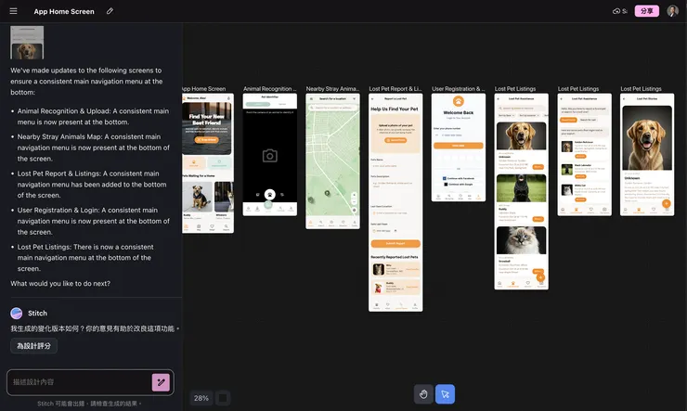Open the 28% zoom level control
Viewport: 687px width, 411px height.
tap(201, 398)
